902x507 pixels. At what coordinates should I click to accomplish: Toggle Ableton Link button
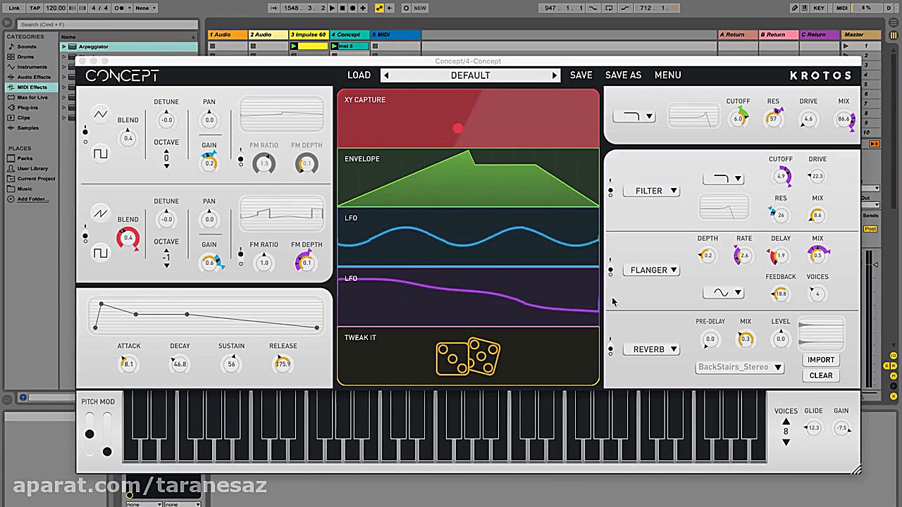tap(14, 8)
